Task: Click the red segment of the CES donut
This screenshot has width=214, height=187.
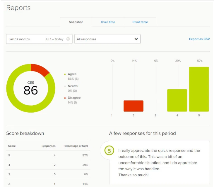Action: pos(40,69)
